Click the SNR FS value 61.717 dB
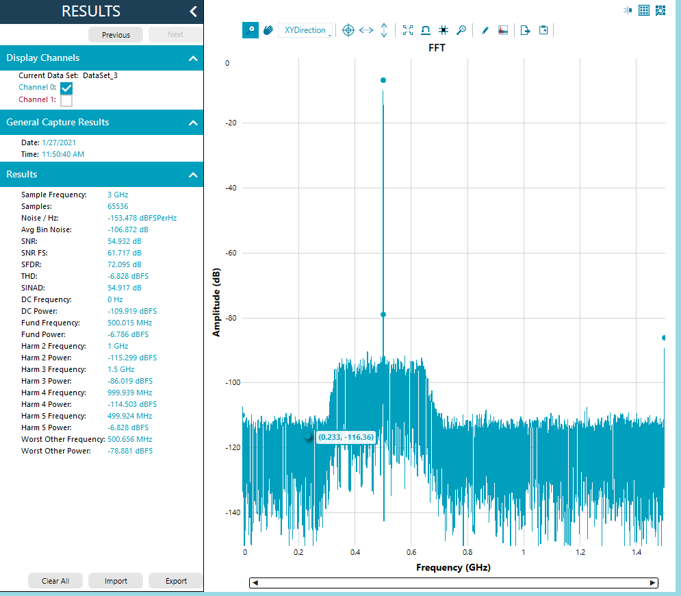The image size is (681, 596). click(x=124, y=253)
